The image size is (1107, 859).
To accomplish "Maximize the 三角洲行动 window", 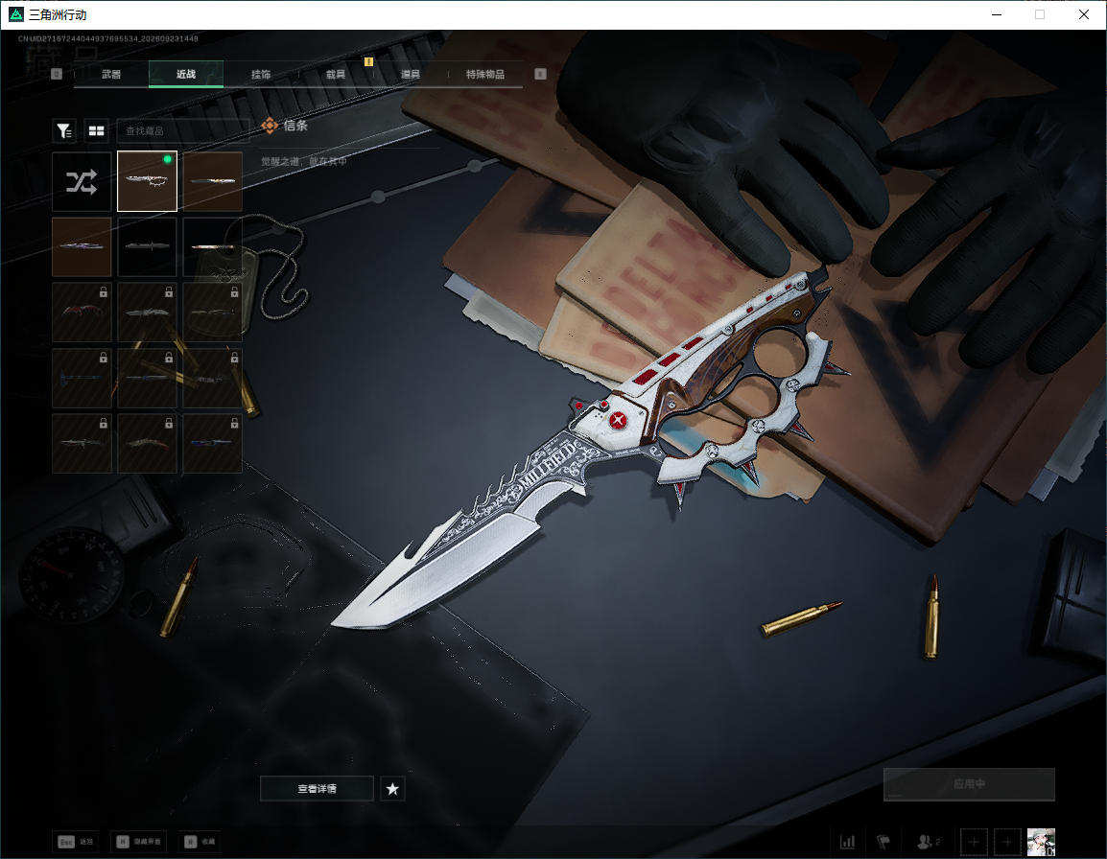I will (x=1040, y=14).
